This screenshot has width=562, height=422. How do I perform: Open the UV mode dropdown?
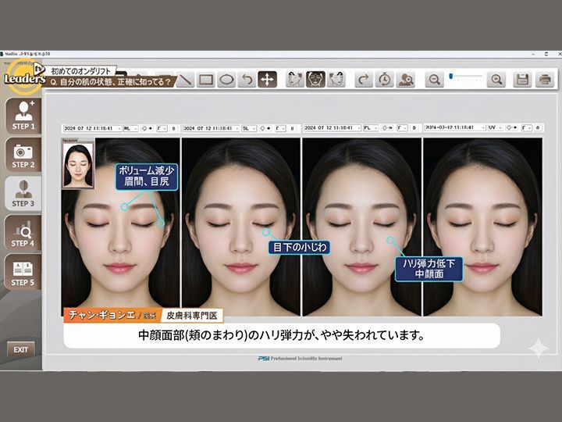point(496,127)
